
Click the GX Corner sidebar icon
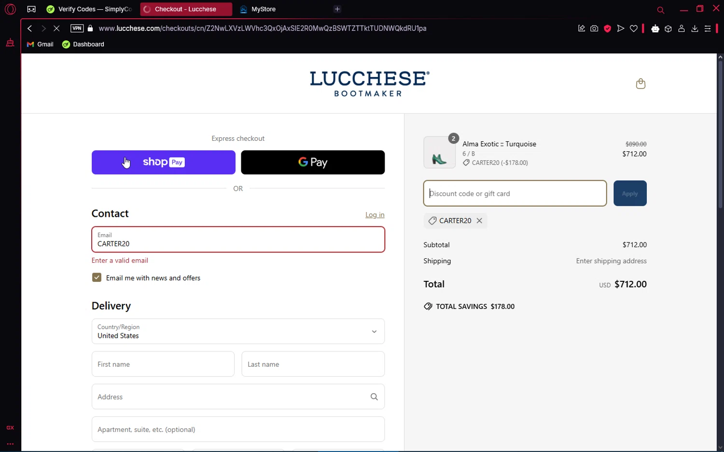click(x=10, y=427)
